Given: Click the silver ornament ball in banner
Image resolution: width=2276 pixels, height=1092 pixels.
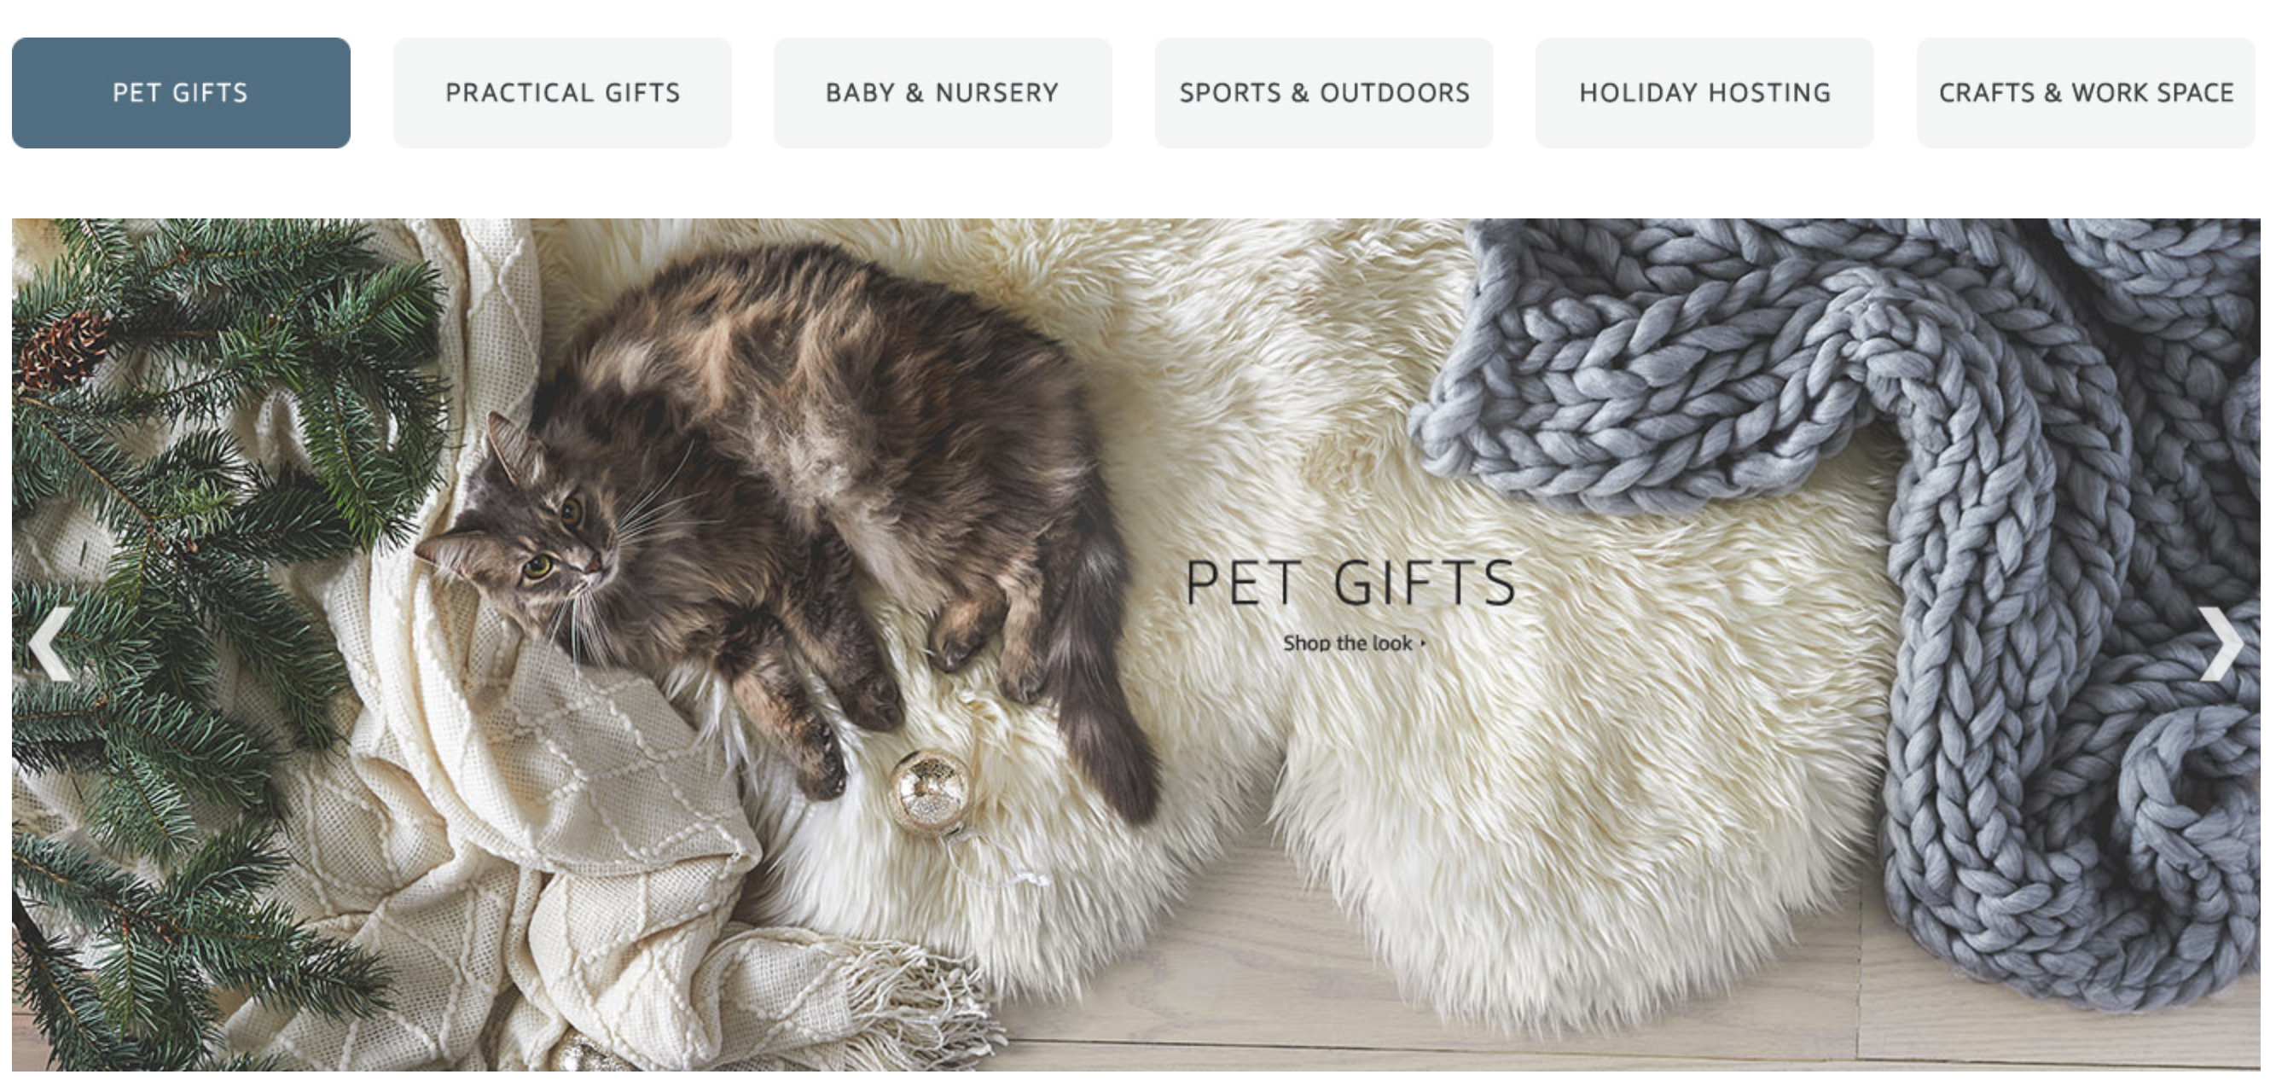Looking at the screenshot, I should [928, 793].
